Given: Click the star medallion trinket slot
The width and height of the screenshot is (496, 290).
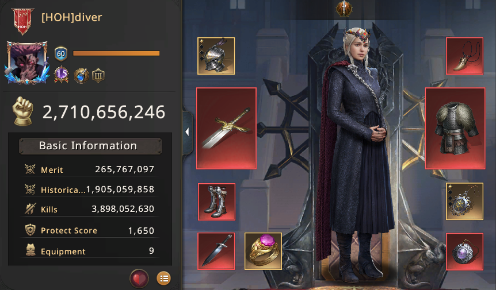Looking at the screenshot, I should point(465,201).
